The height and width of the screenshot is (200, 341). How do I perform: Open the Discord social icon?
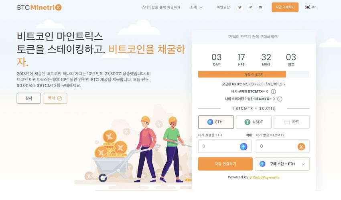[260, 7]
